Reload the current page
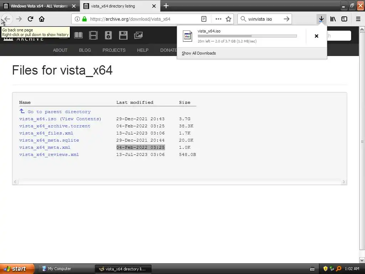 tap(30, 19)
